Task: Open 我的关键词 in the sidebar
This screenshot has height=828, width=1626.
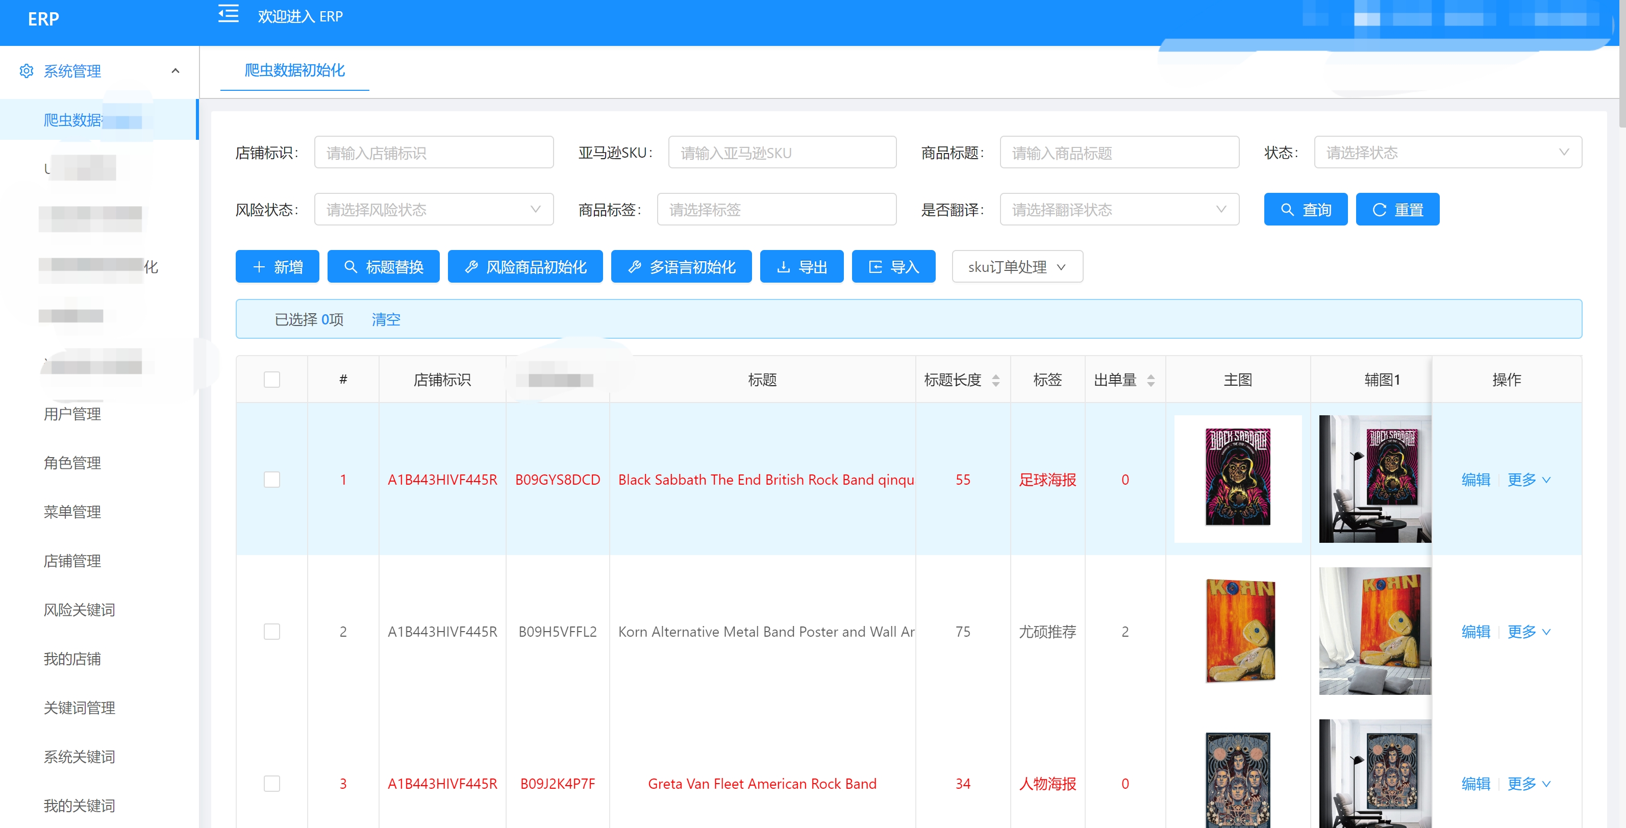Action: pyautogui.click(x=80, y=806)
